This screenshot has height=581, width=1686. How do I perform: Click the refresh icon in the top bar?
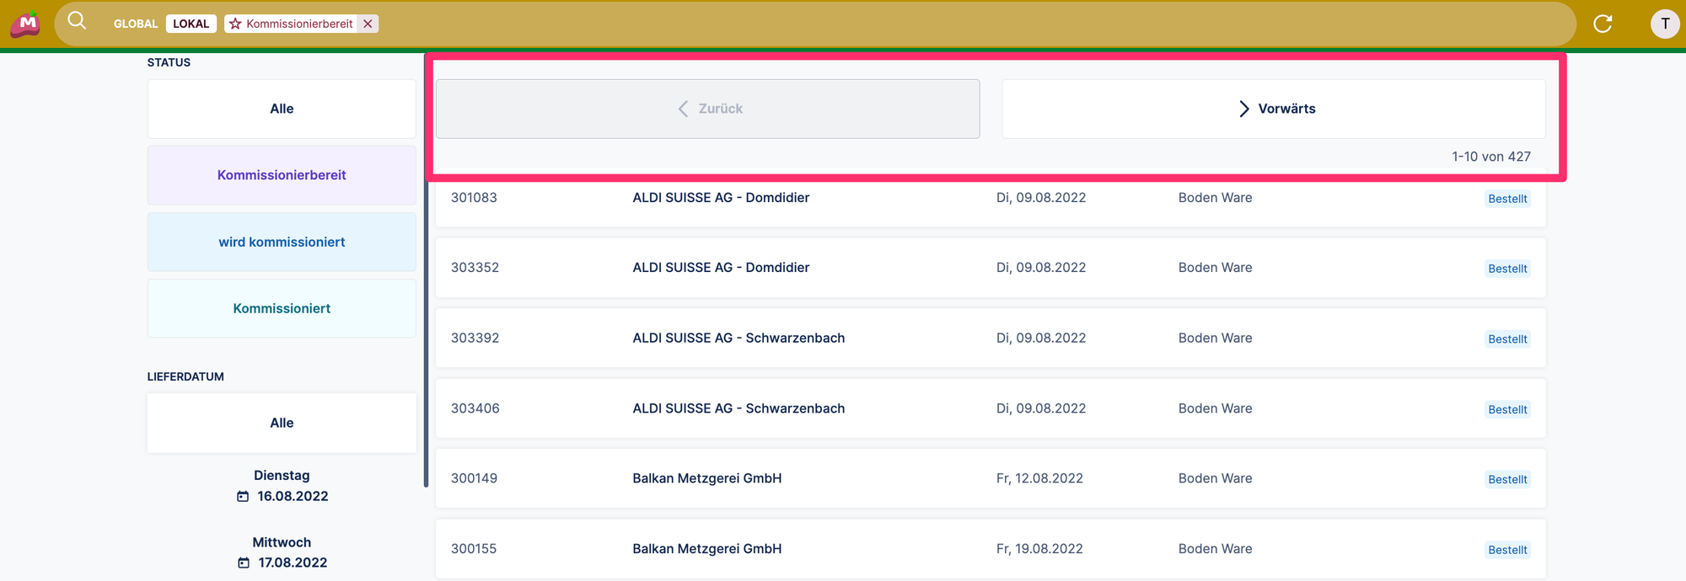[x=1603, y=24]
